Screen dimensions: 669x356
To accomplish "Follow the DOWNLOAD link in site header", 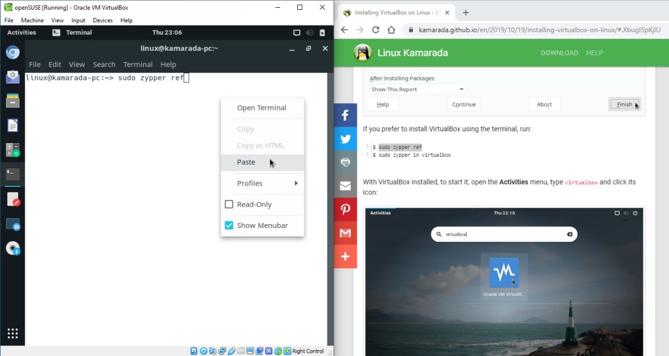I will pos(559,53).
